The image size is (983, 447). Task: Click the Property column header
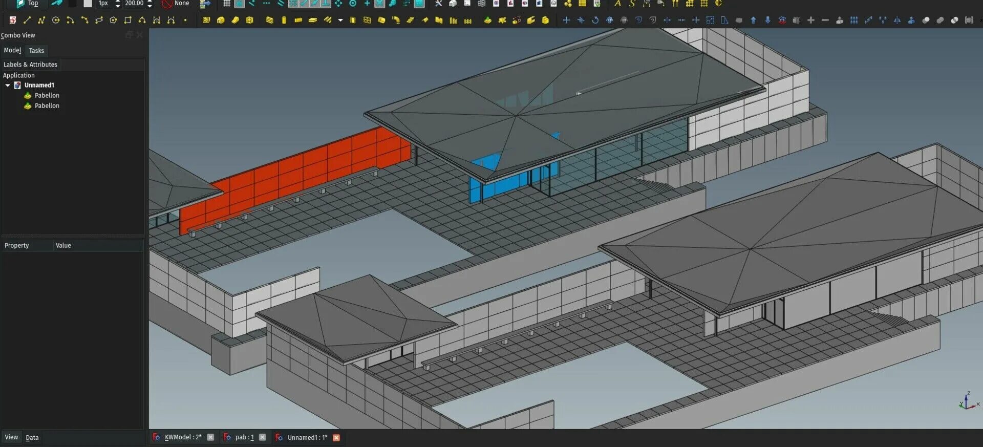point(27,246)
